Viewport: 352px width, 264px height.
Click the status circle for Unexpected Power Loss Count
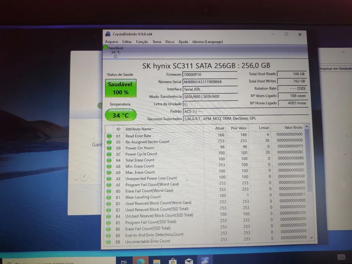click(109, 179)
